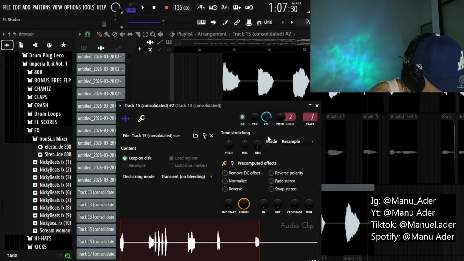Click the tempo 135.000 field
The width and height of the screenshot is (464, 261).
click(x=182, y=8)
